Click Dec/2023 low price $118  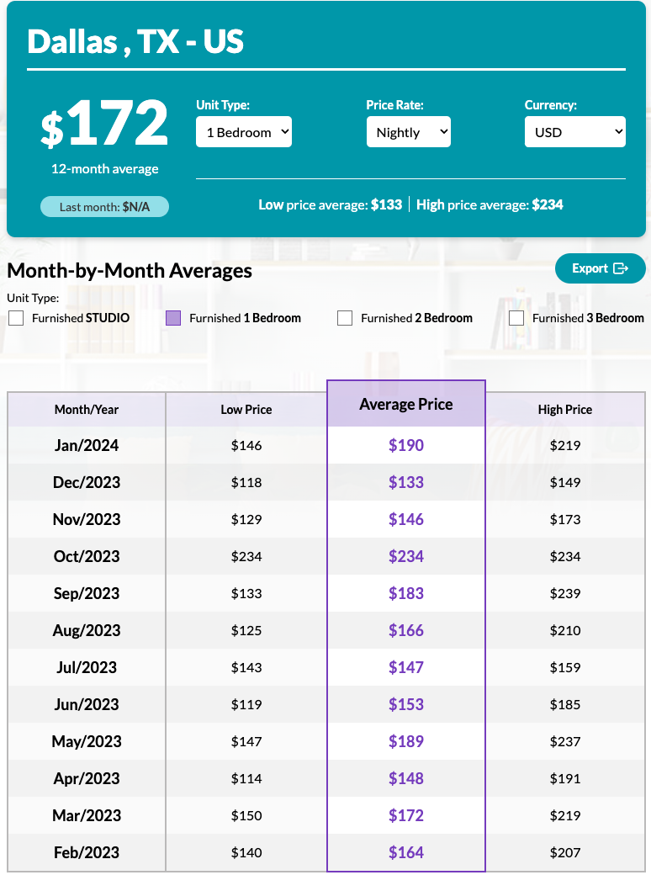click(x=246, y=482)
